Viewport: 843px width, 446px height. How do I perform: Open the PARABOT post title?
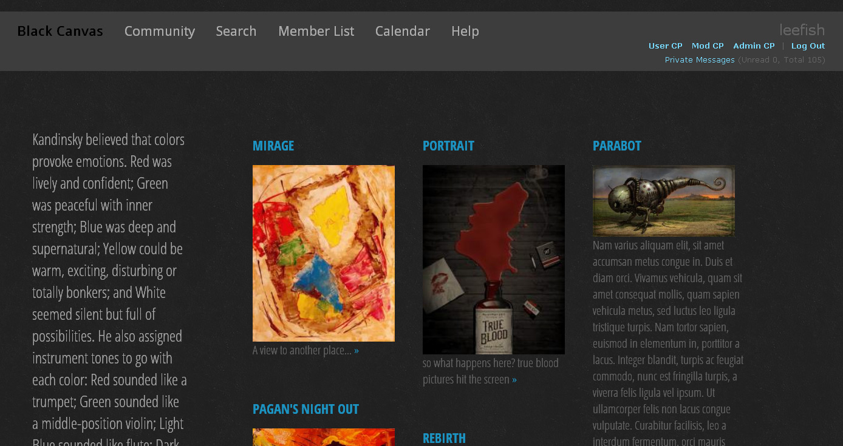click(x=617, y=146)
